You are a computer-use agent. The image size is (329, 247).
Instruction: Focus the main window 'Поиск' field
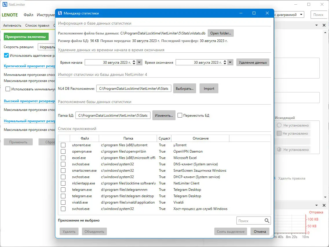coord(318,15)
